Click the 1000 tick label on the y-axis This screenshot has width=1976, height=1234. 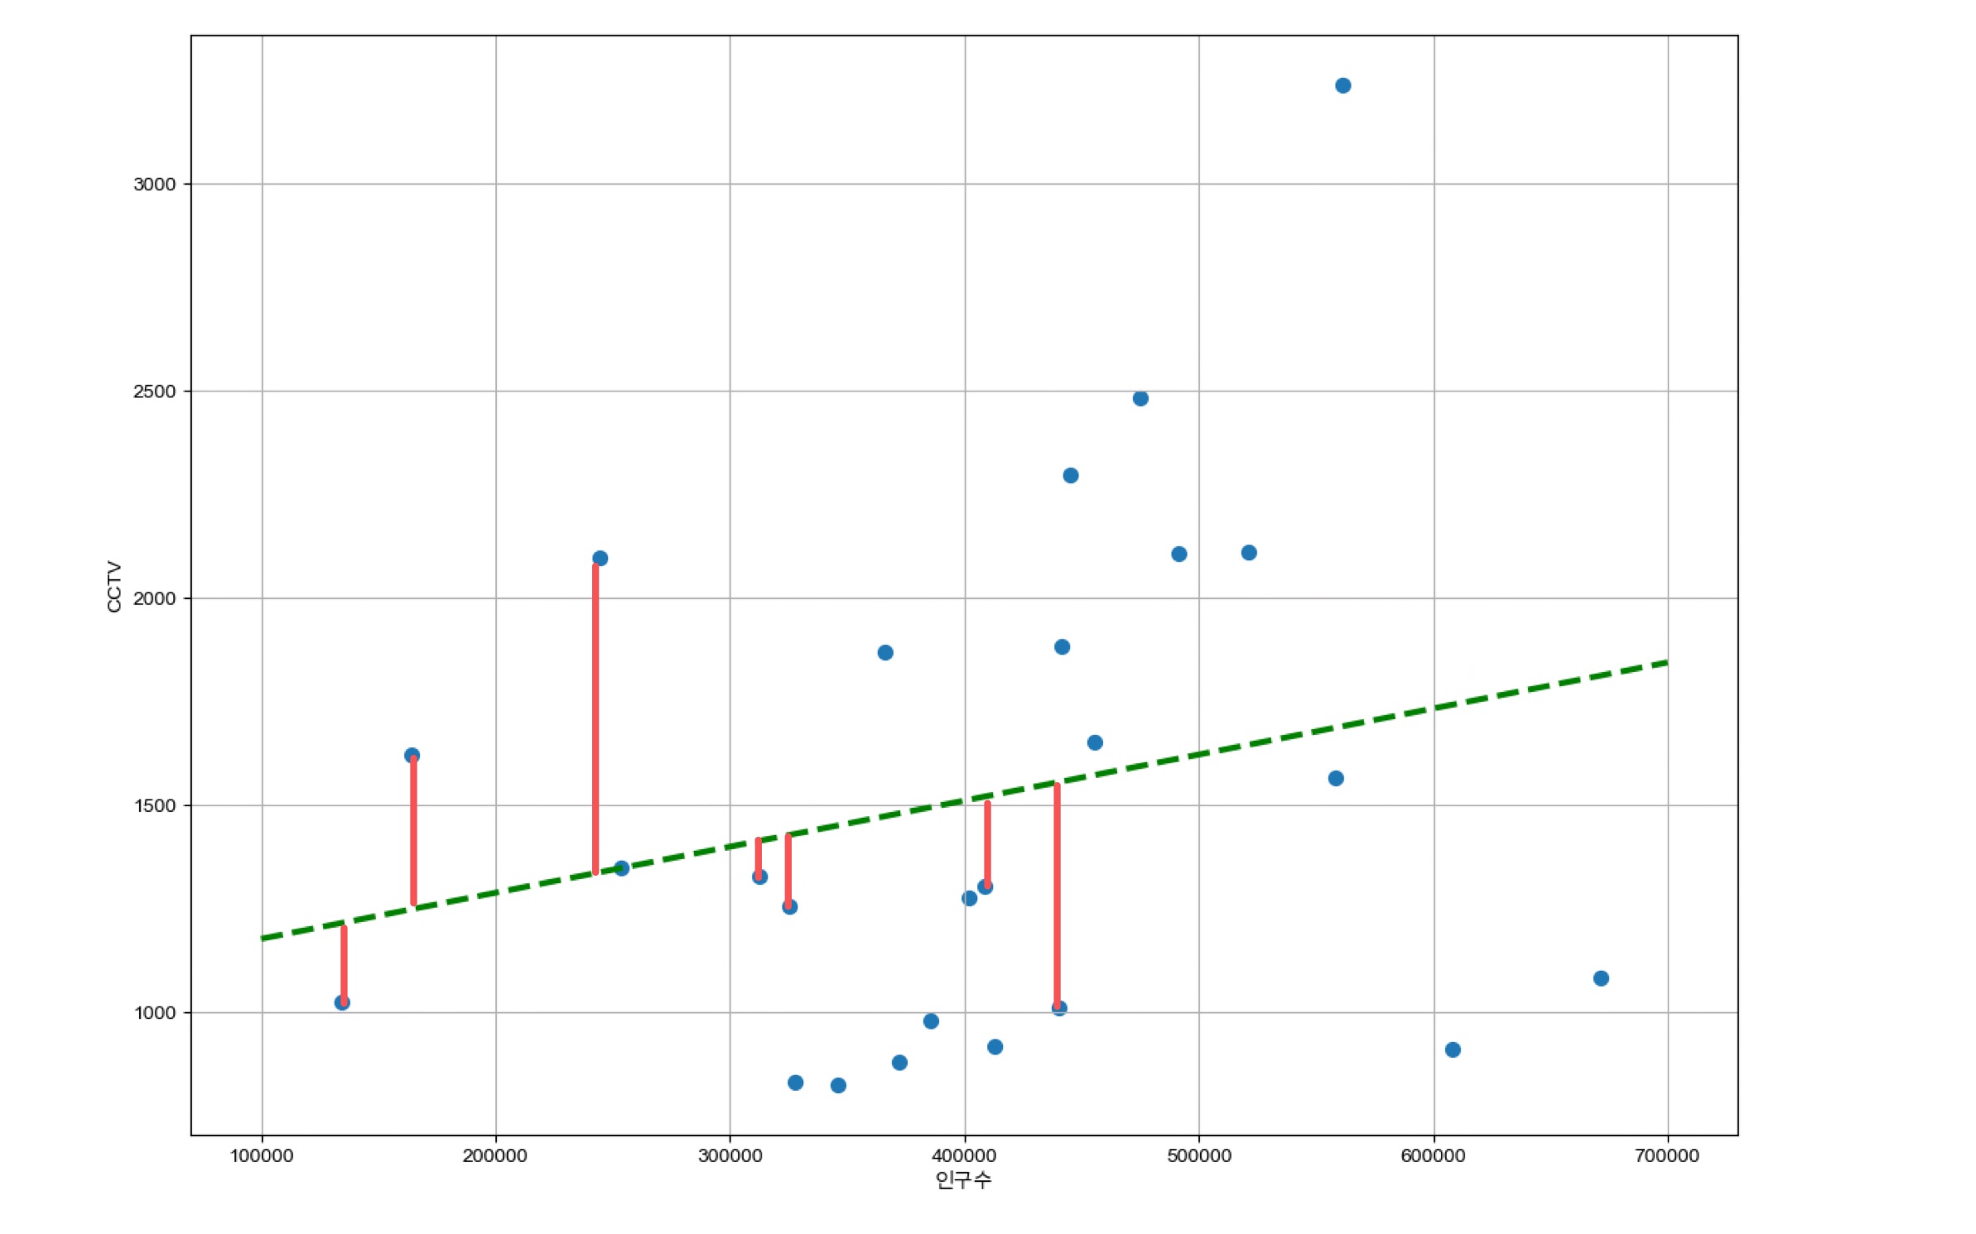coord(155,1013)
